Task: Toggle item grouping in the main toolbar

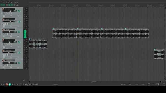Action: pos(4,5)
